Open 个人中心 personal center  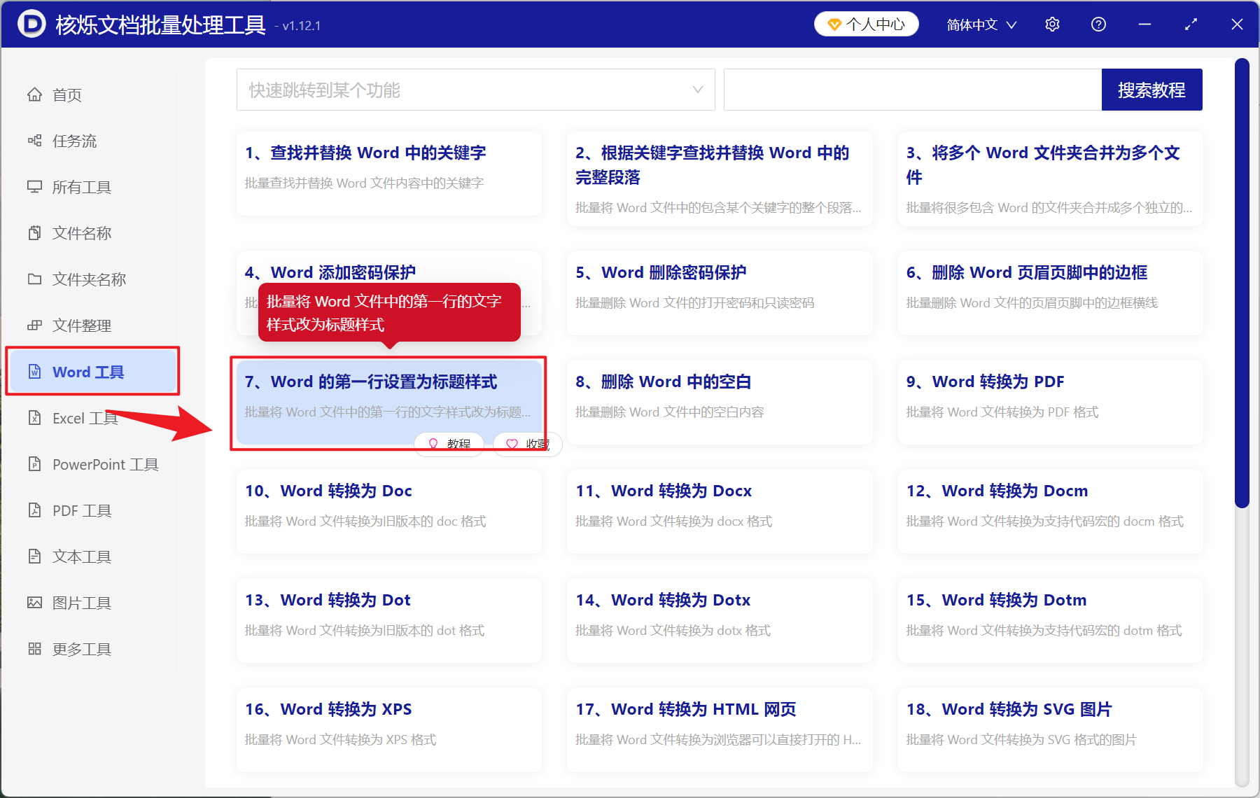point(866,23)
